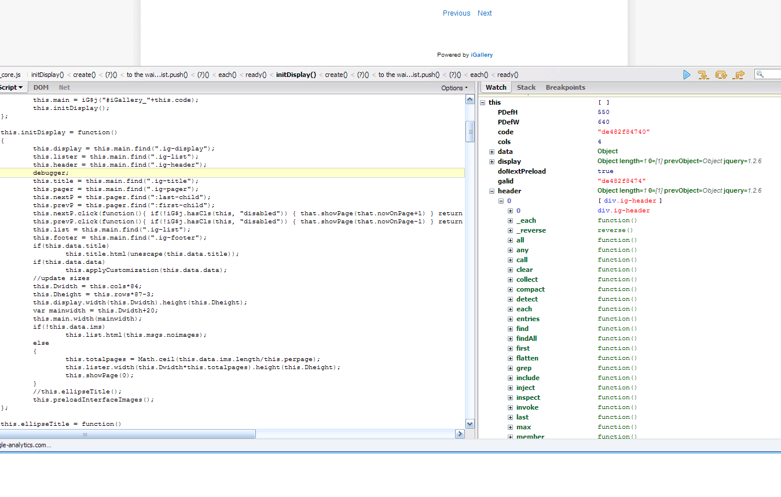Open the iGallery link in footer
The width and height of the screenshot is (781, 497).
[x=482, y=55]
